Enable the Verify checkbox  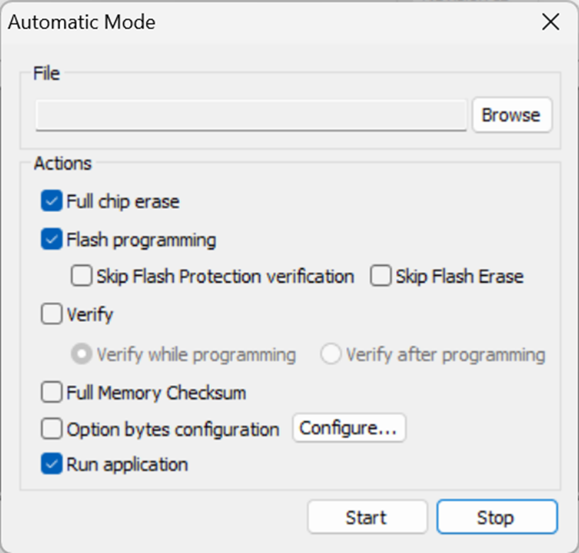[52, 314]
